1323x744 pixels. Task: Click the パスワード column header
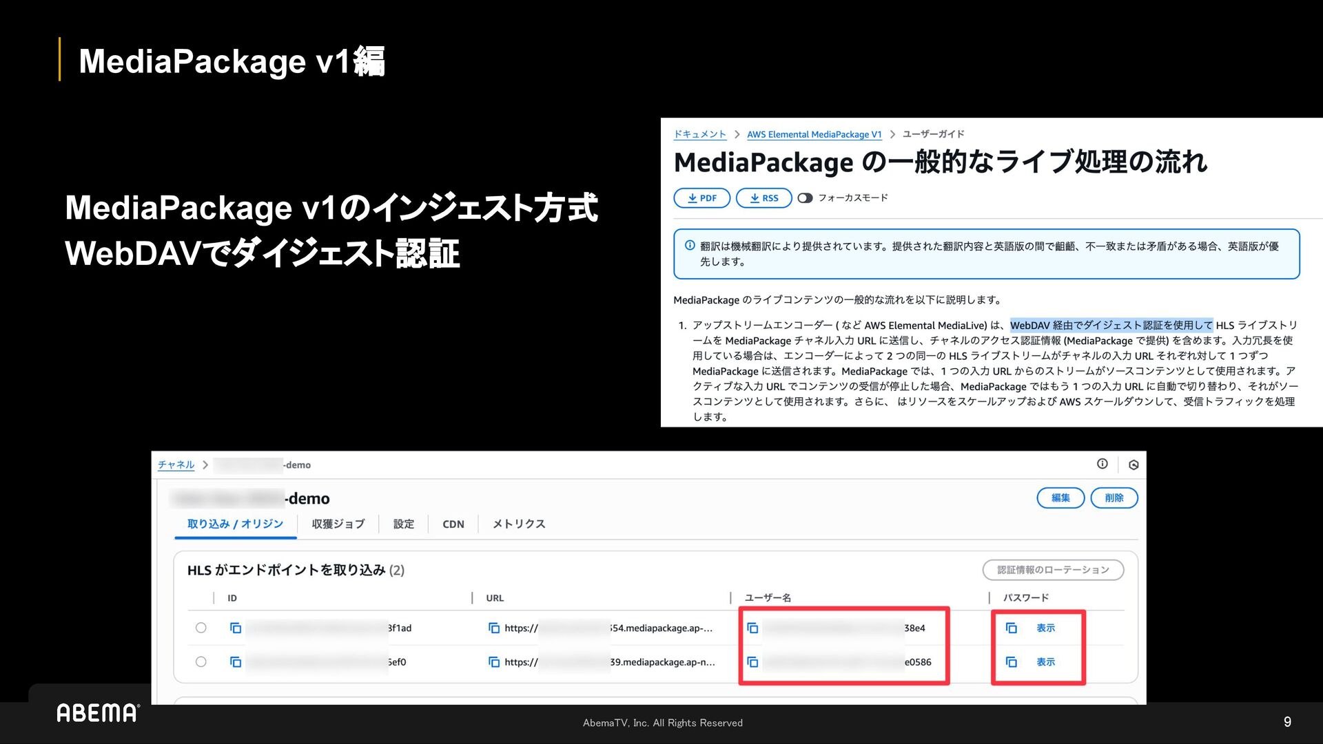(1026, 598)
